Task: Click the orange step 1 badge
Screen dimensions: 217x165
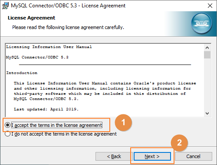Action: 123,123
